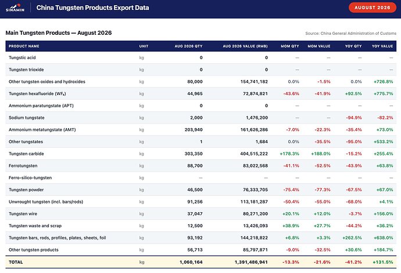Click the value cell 13,426,093
Image resolution: width=401 pixels, height=273 pixels.
pyautogui.click(x=255, y=225)
